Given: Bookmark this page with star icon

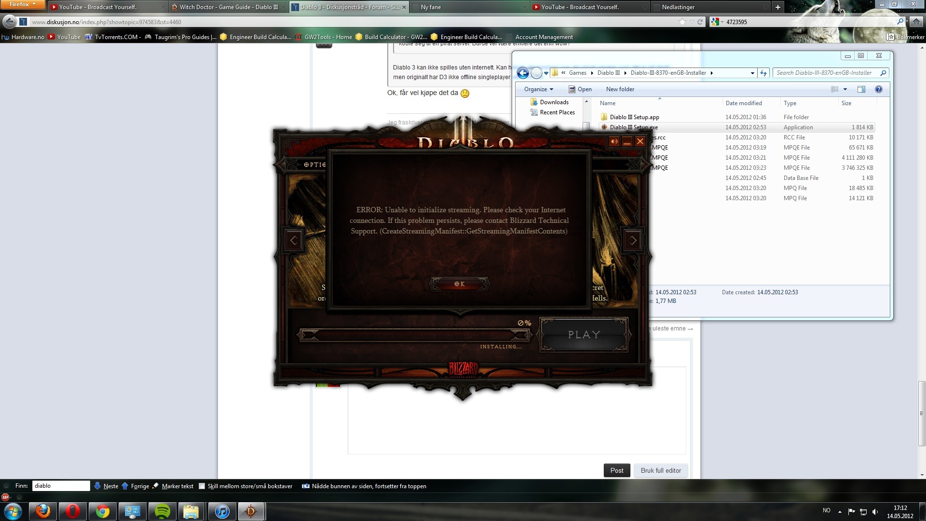Looking at the screenshot, I should 682,22.
